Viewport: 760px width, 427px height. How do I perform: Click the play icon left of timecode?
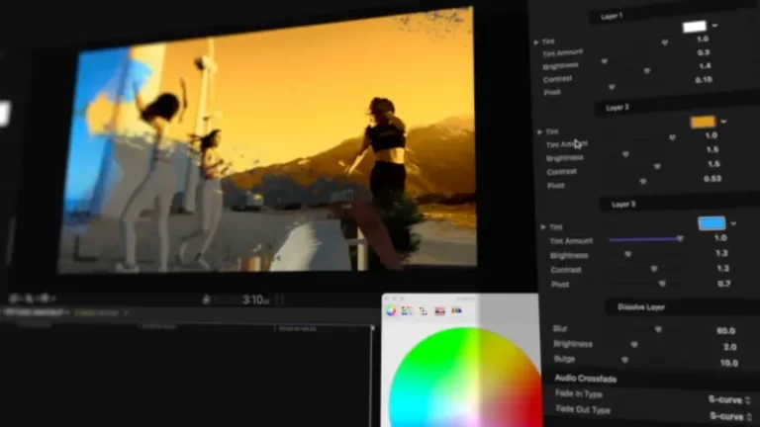pos(206,300)
